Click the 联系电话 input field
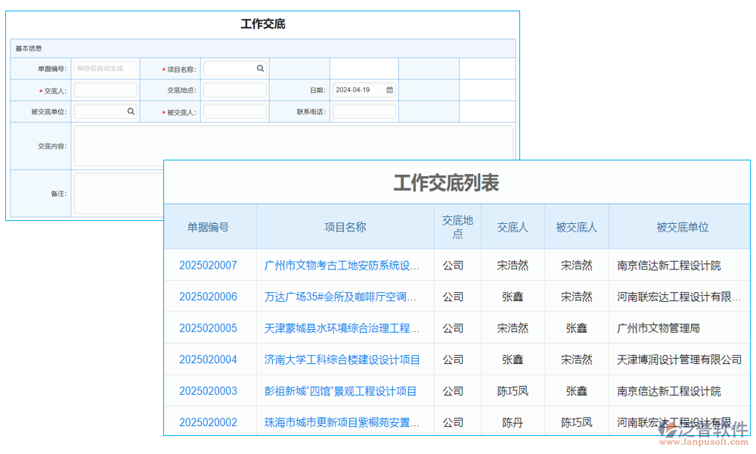756x454 pixels. point(365,111)
